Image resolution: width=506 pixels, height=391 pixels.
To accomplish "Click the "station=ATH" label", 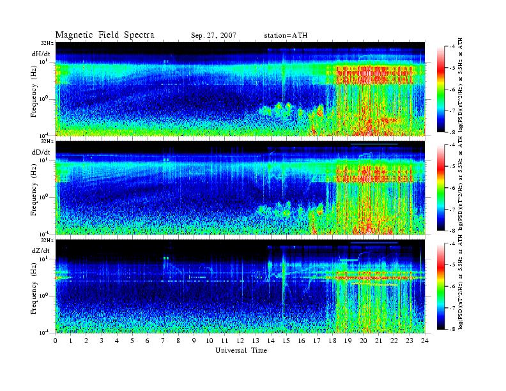I will 286,36.
